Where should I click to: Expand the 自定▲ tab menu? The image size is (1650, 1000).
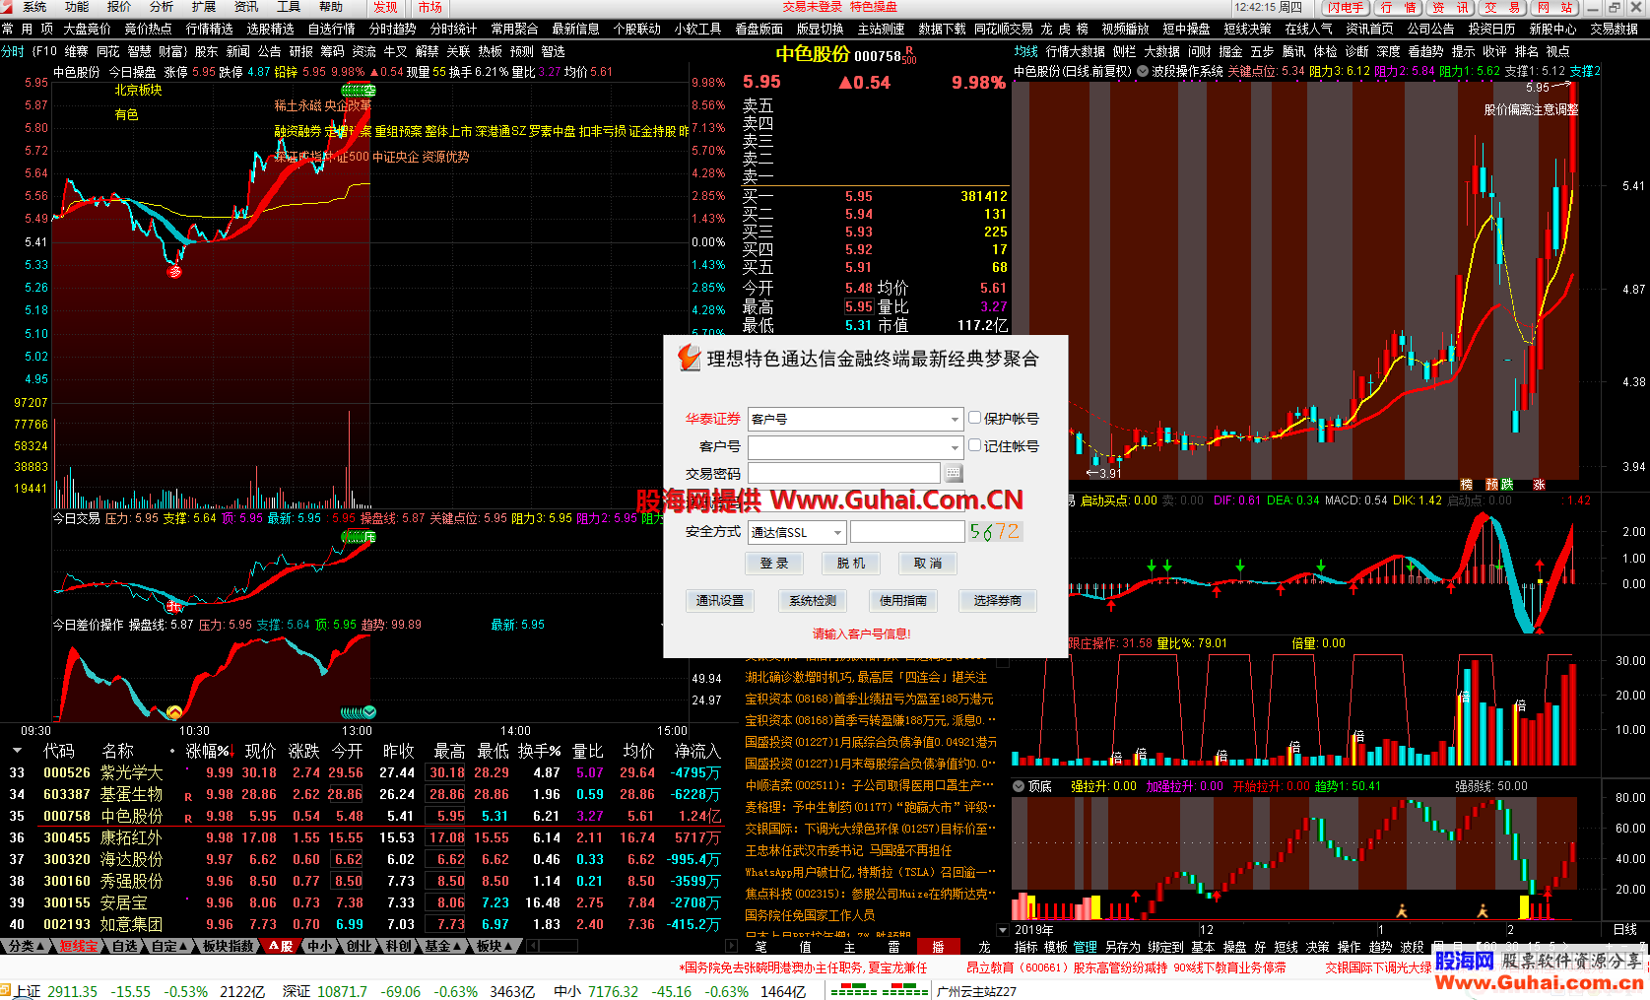click(169, 946)
